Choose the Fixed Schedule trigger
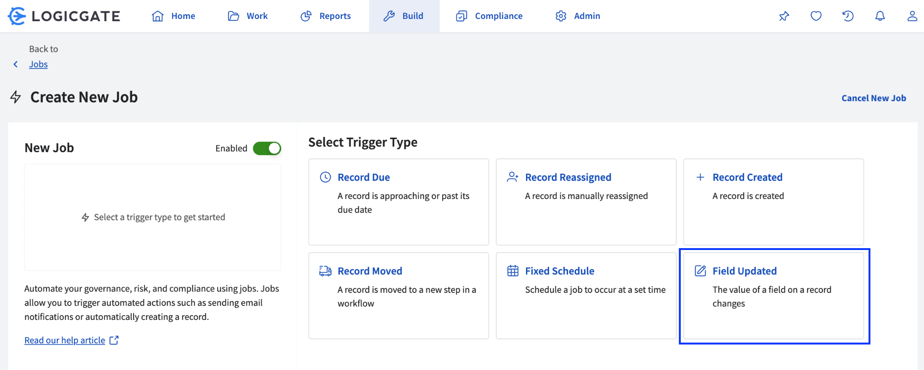The width and height of the screenshot is (924, 370). [x=586, y=296]
